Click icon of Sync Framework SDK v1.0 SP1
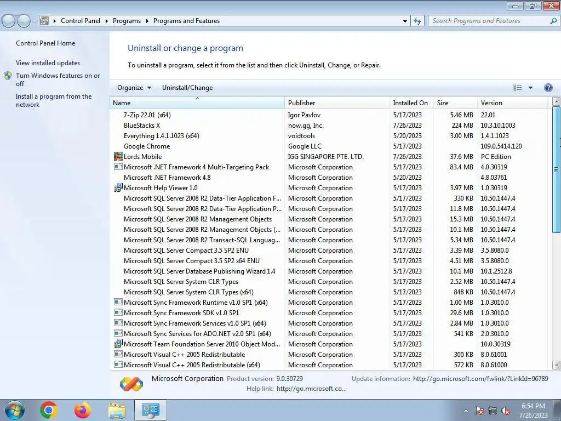Image resolution: width=561 pixels, height=421 pixels. (118, 312)
